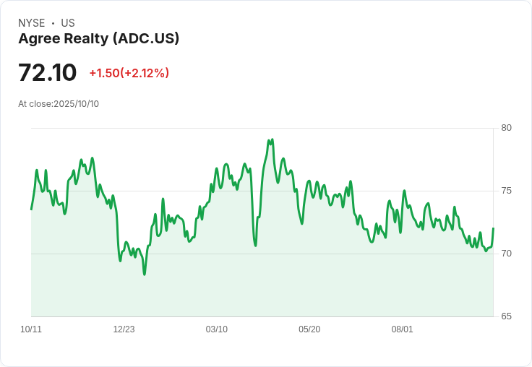This screenshot has width=532, height=367.
Task: Click the At close 2025/10/10 timestamp
Action: [x=59, y=104]
